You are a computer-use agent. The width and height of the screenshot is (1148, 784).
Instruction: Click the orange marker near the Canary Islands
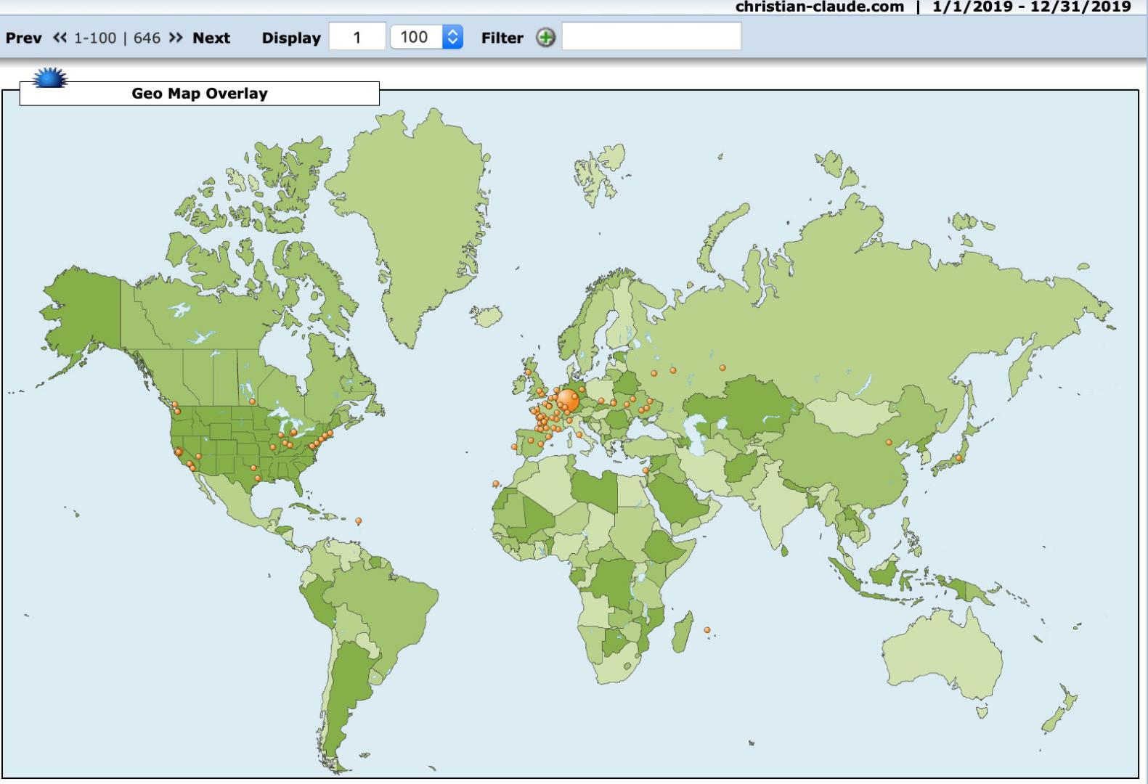coord(496,483)
